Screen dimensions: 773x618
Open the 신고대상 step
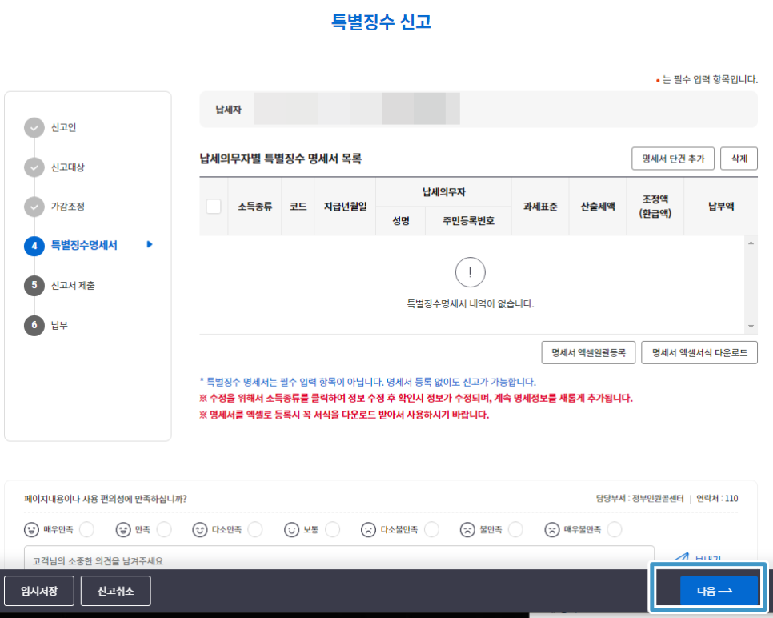pos(68,167)
